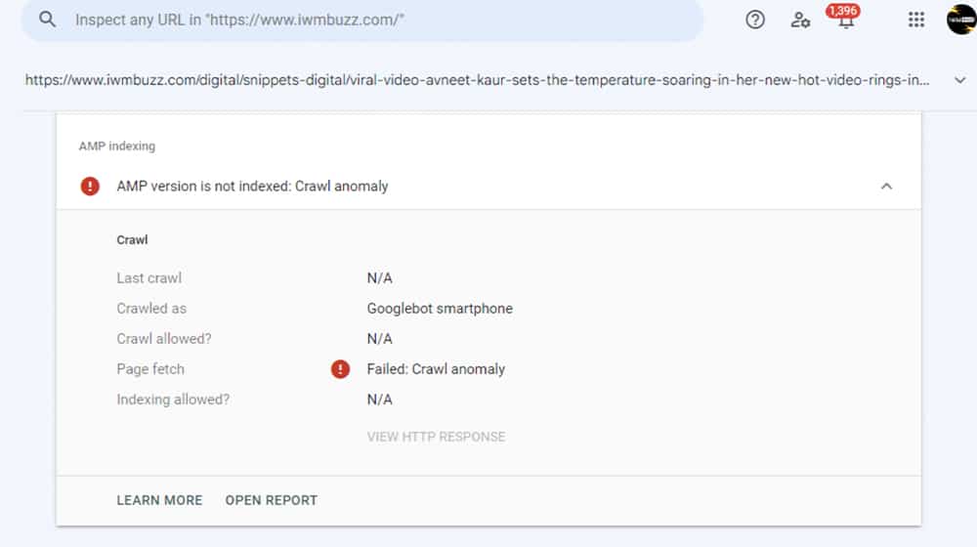Click OPEN REPORT button
Image resolution: width=977 pixels, height=547 pixels.
[272, 500]
